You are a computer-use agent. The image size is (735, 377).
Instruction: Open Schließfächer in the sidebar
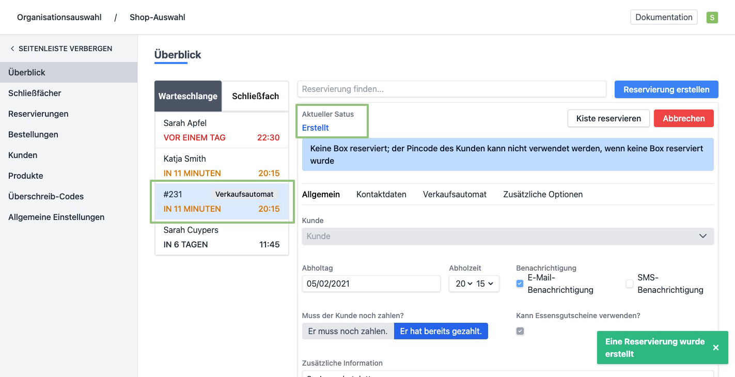point(35,93)
